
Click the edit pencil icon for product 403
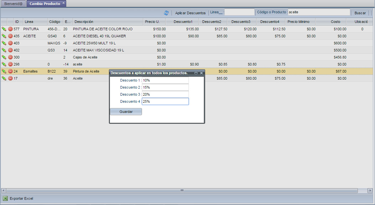coord(4,43)
